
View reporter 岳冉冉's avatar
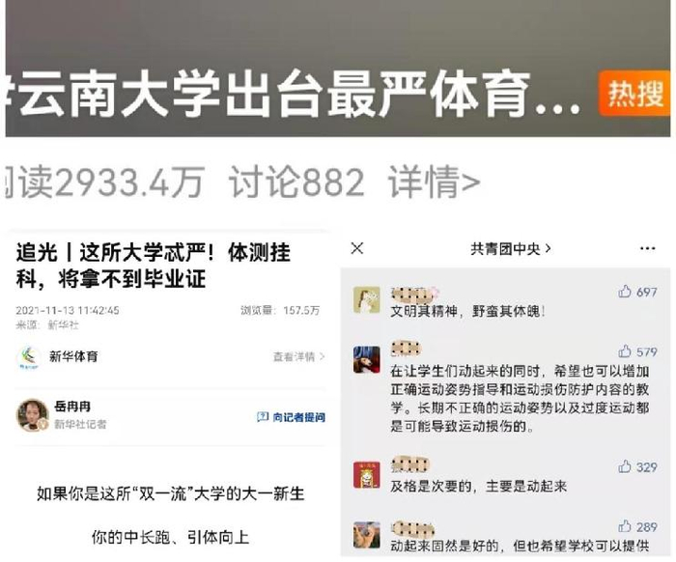click(32, 415)
